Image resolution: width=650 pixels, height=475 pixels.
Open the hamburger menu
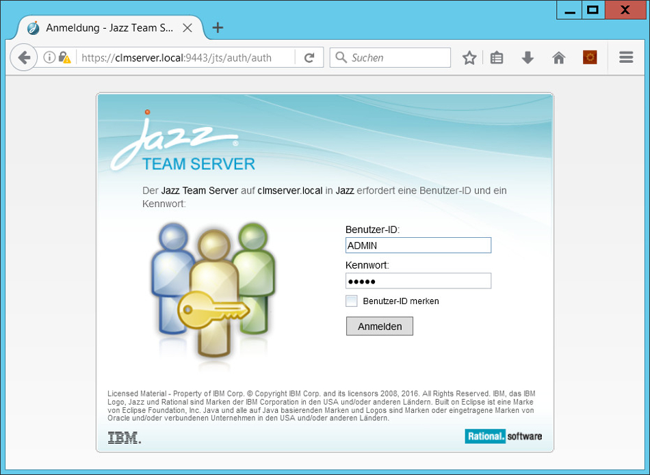(626, 57)
